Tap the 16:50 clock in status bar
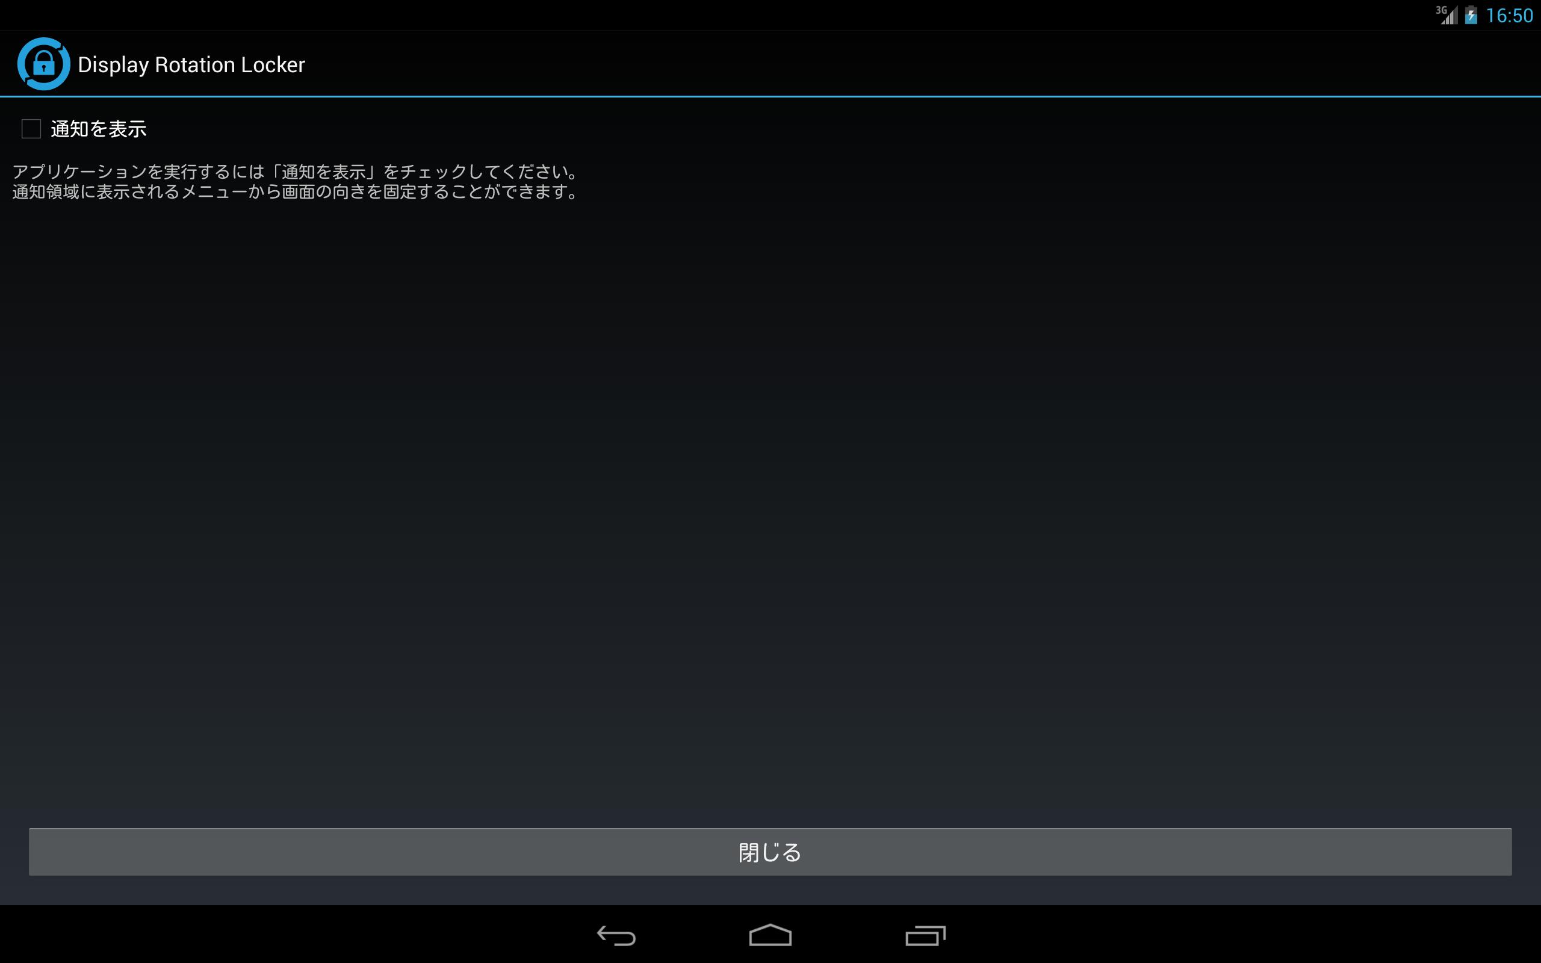 1509,15
